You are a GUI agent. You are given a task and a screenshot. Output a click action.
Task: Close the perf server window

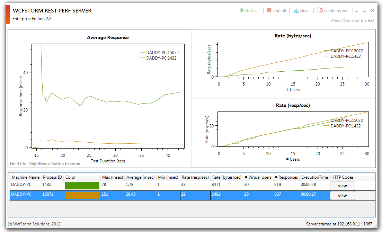[x=372, y=10]
